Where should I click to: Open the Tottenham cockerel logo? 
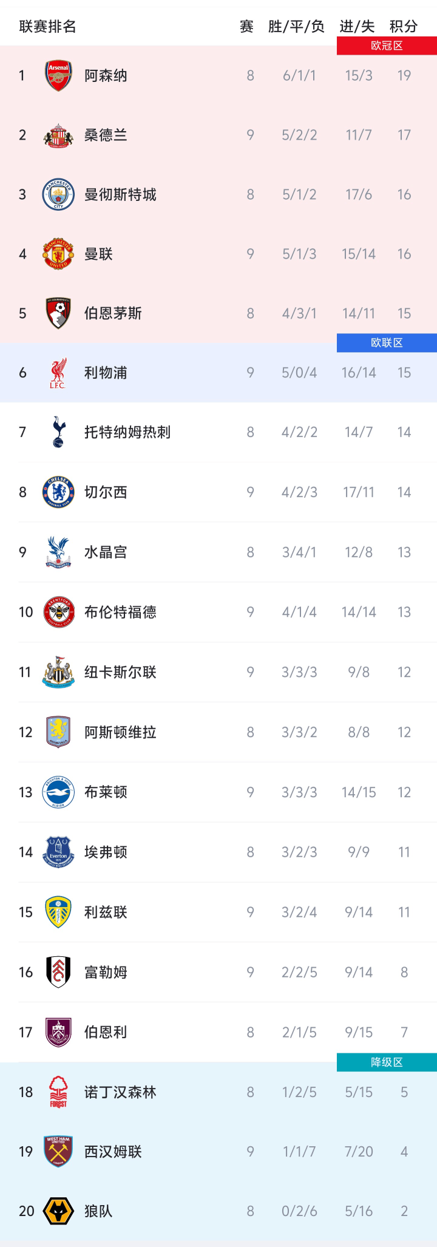[x=58, y=432]
